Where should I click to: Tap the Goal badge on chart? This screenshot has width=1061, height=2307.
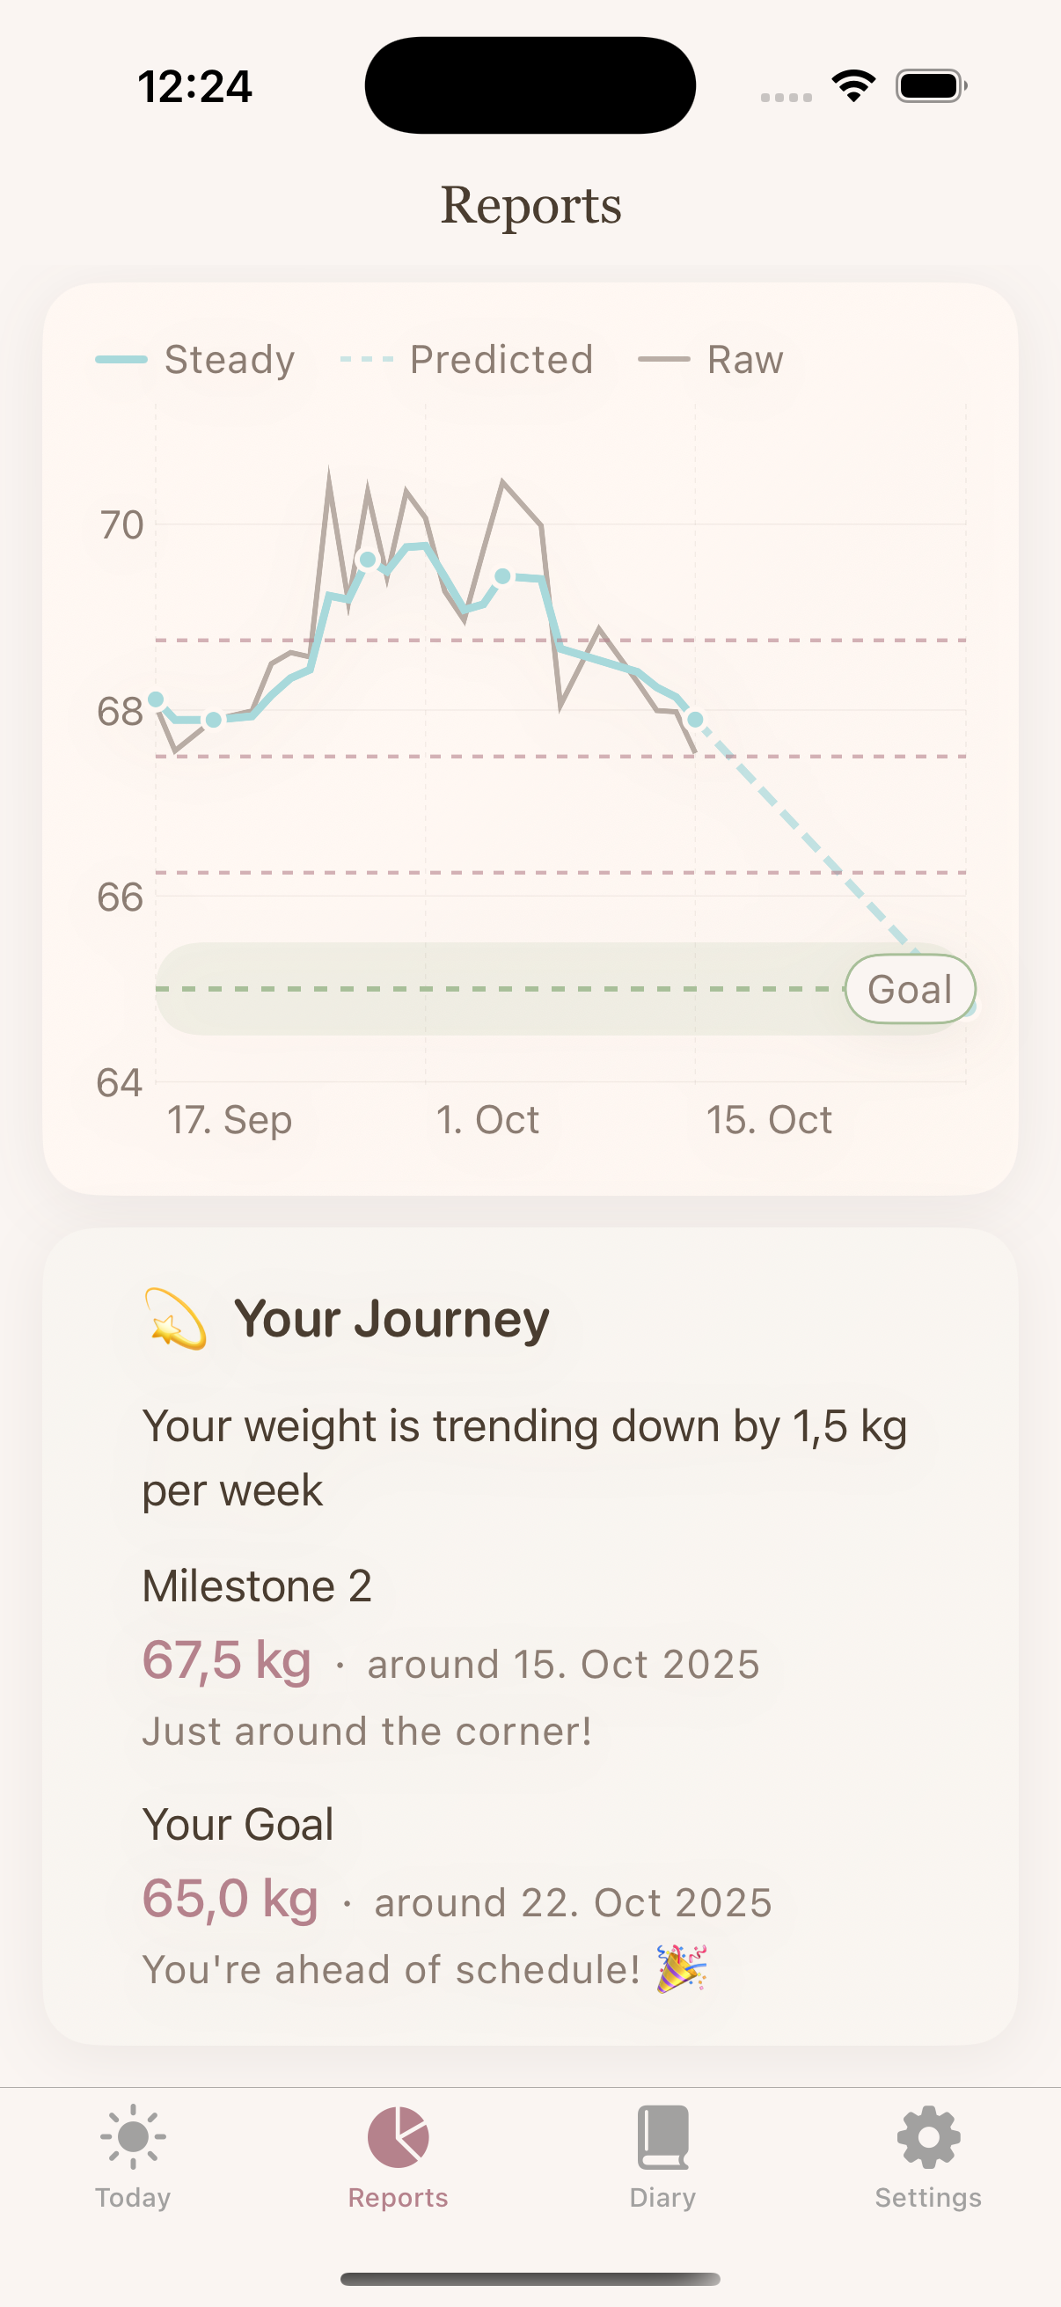tap(910, 989)
